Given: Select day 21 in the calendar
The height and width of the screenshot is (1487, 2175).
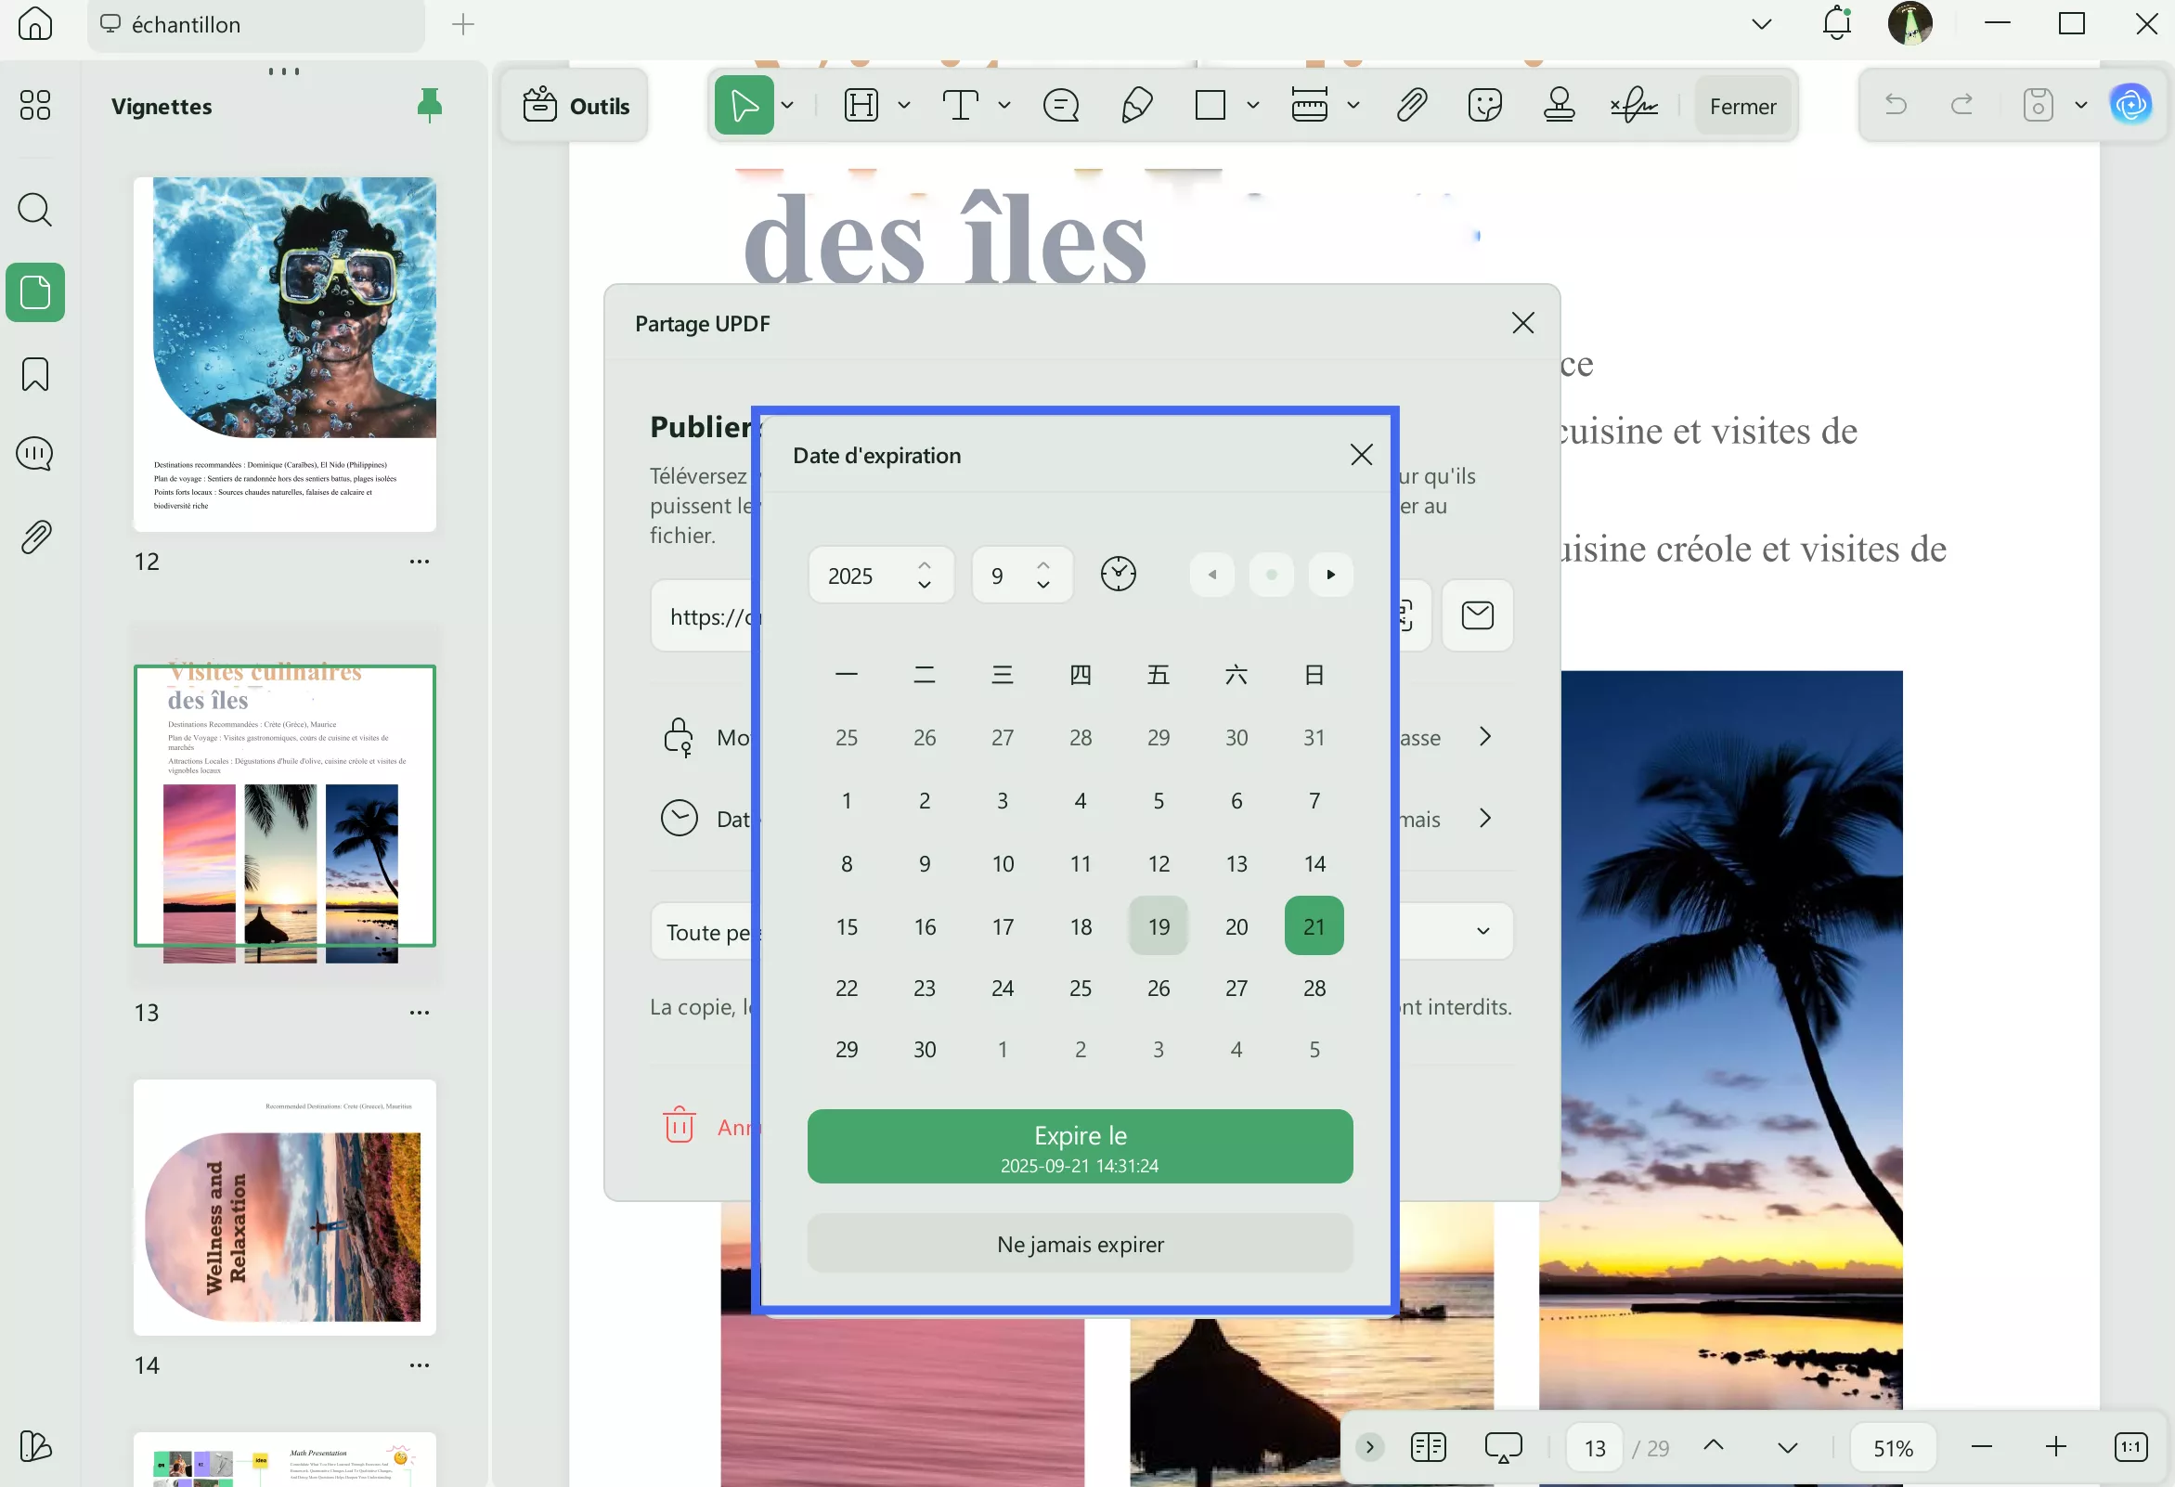Looking at the screenshot, I should (x=1314, y=925).
